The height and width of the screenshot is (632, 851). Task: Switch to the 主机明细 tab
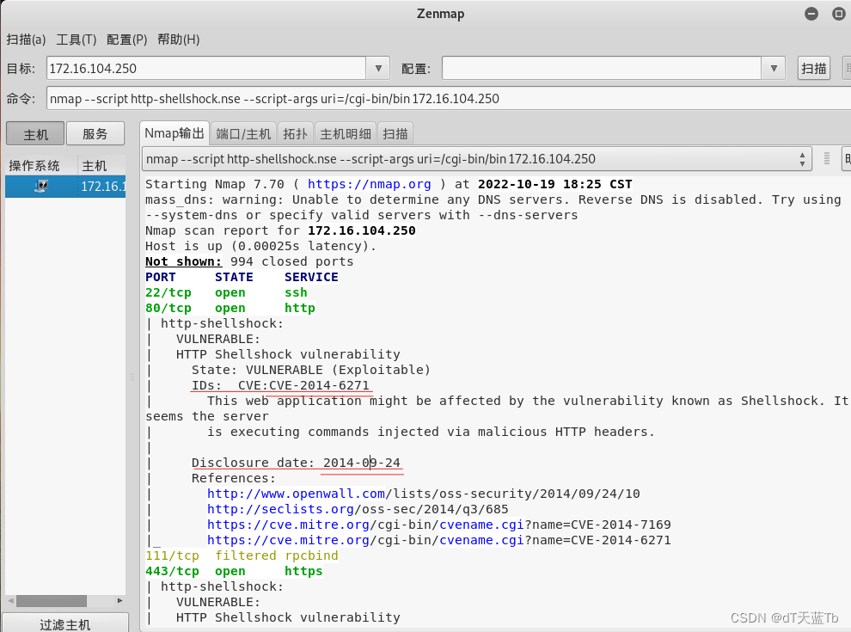(x=346, y=134)
